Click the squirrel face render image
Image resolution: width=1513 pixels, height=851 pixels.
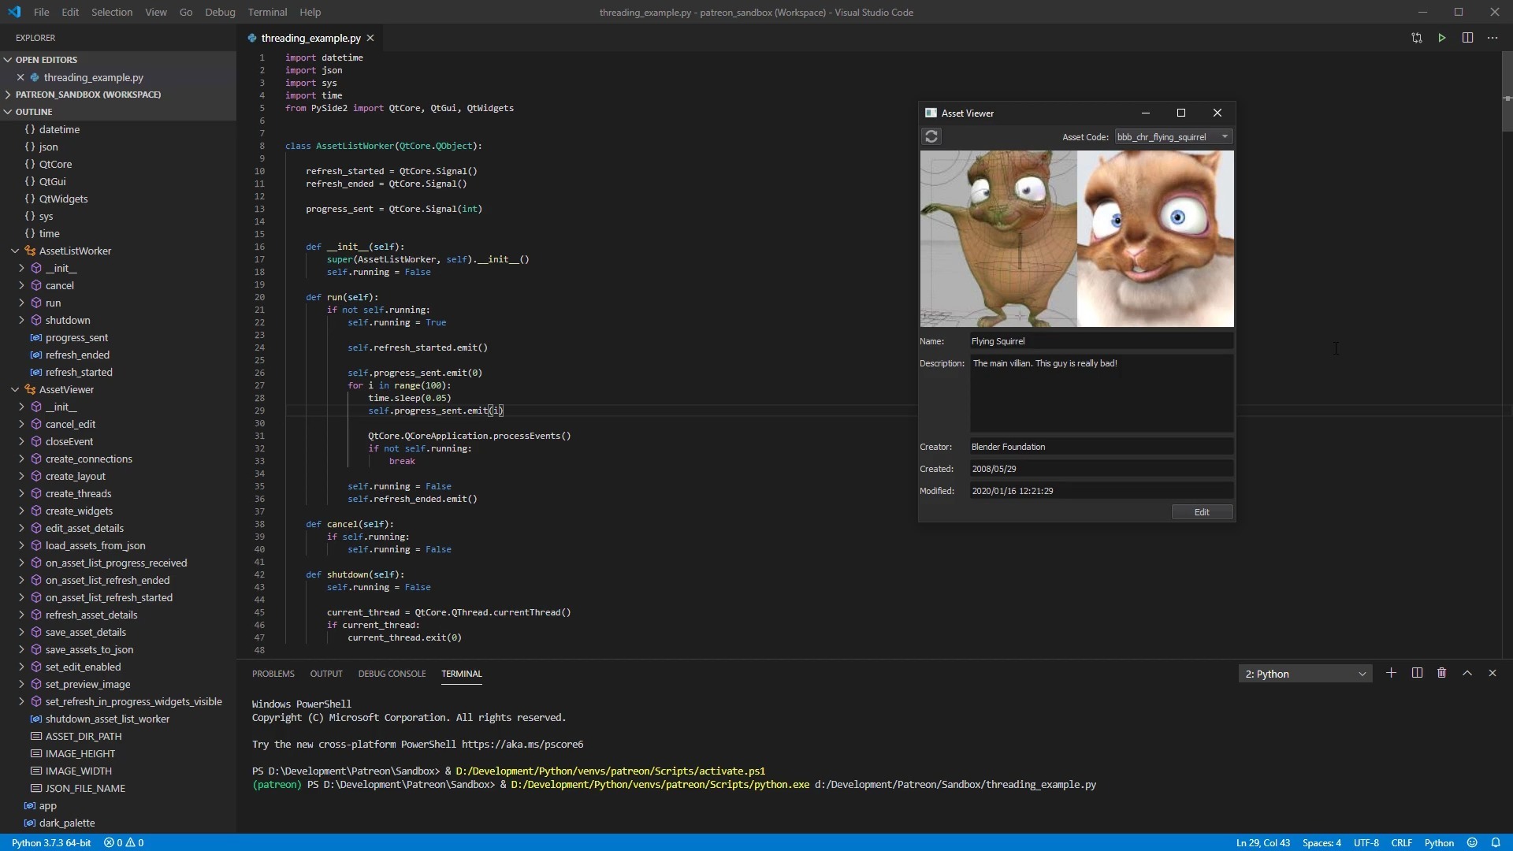[1155, 239]
